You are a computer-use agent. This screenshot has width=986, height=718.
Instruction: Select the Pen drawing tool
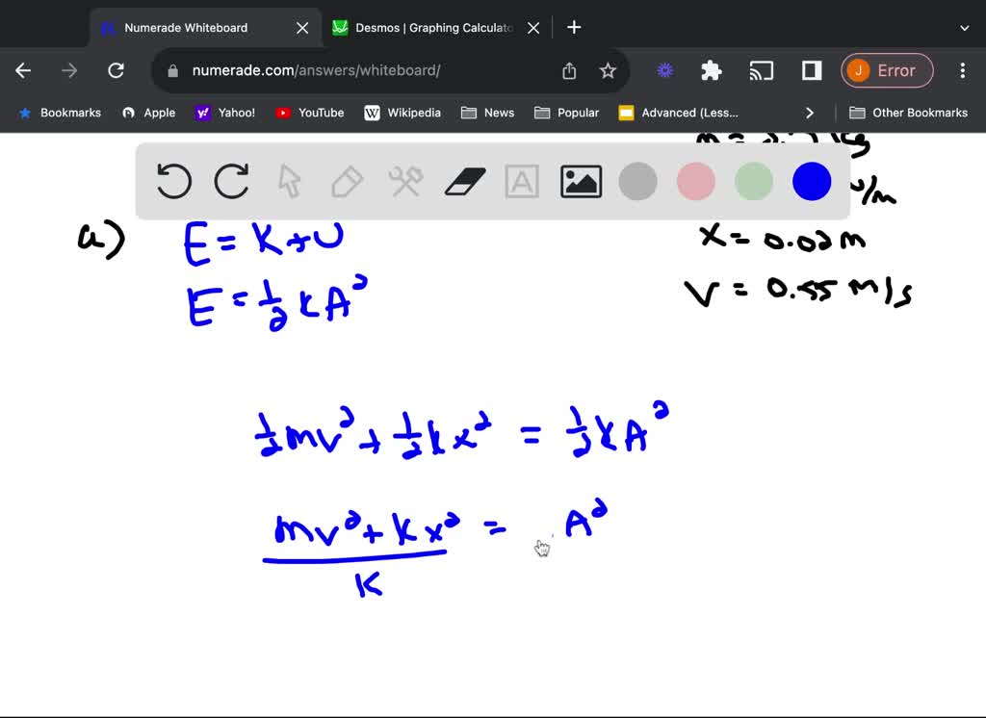click(x=347, y=181)
